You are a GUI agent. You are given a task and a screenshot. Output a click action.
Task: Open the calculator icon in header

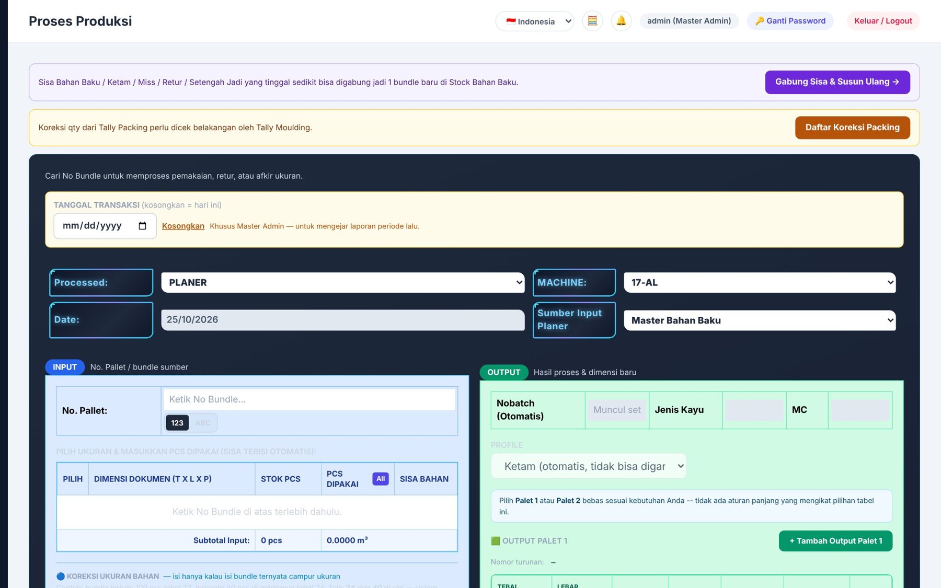pyautogui.click(x=592, y=21)
